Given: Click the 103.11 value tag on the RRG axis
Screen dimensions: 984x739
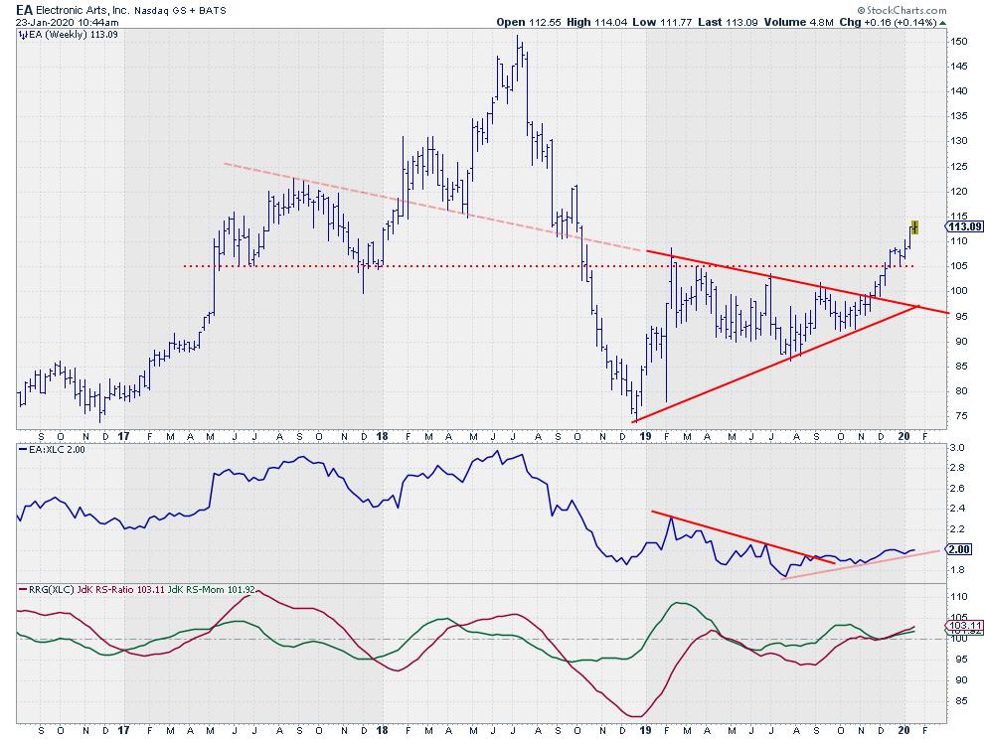Looking at the screenshot, I should coord(964,626).
